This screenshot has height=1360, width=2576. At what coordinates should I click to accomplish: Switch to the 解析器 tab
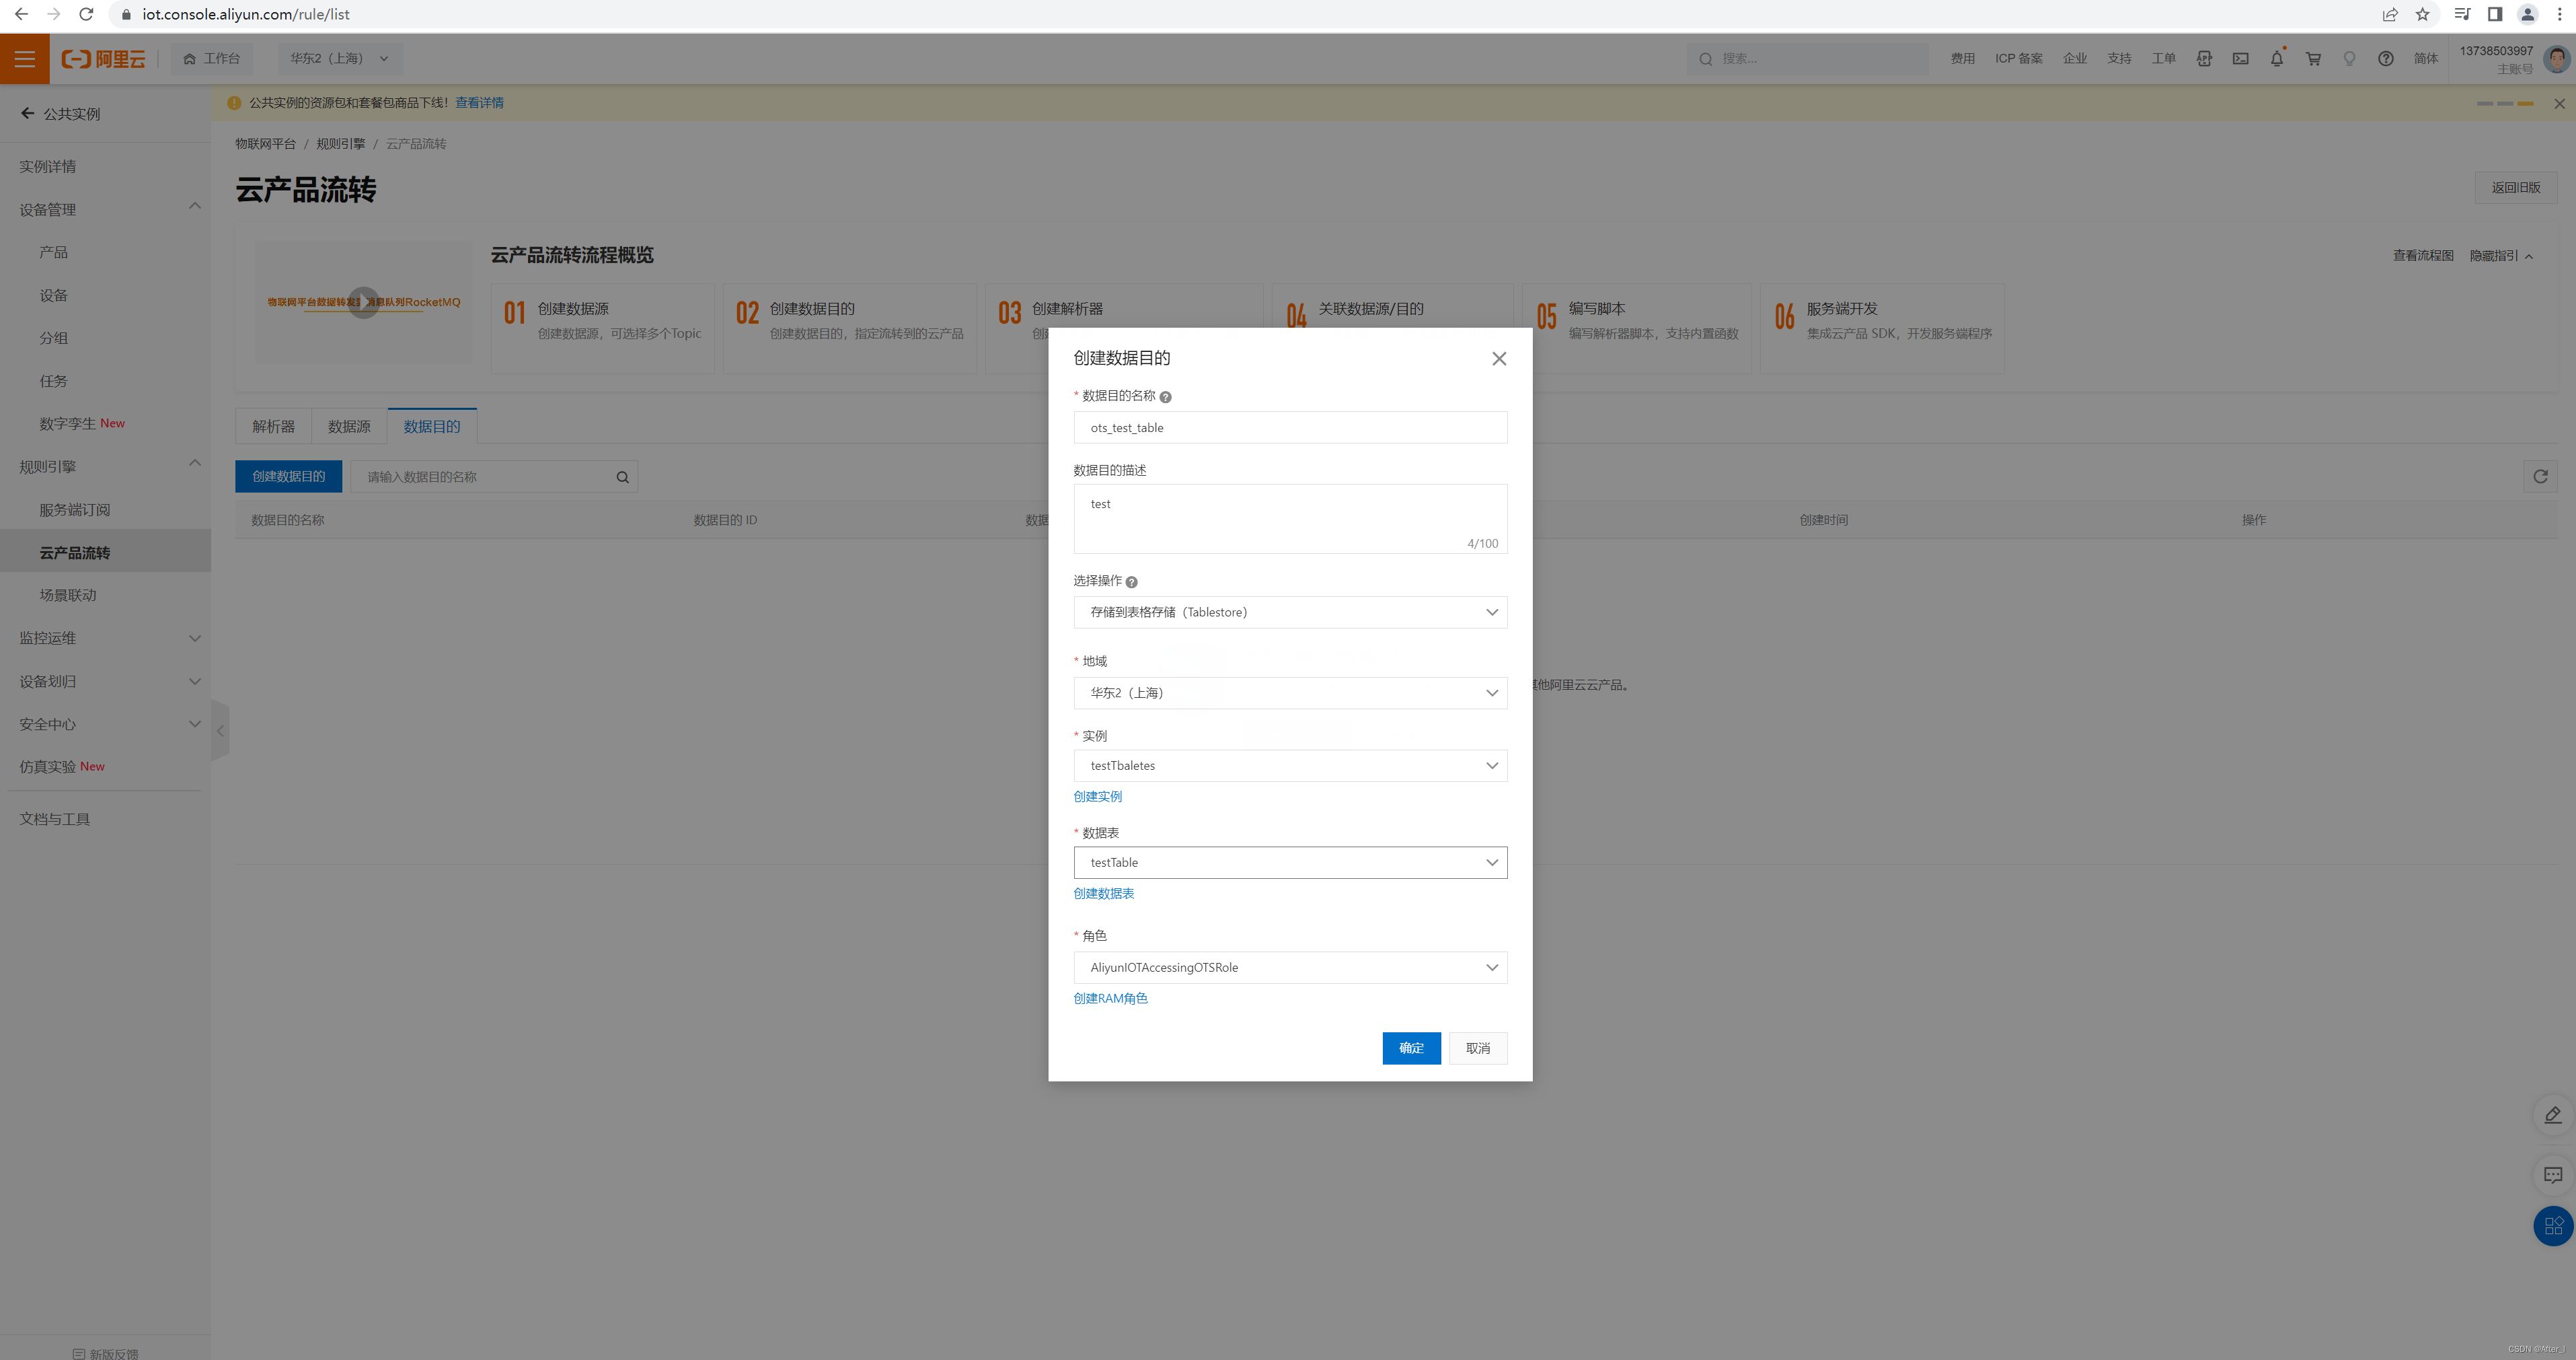(273, 427)
